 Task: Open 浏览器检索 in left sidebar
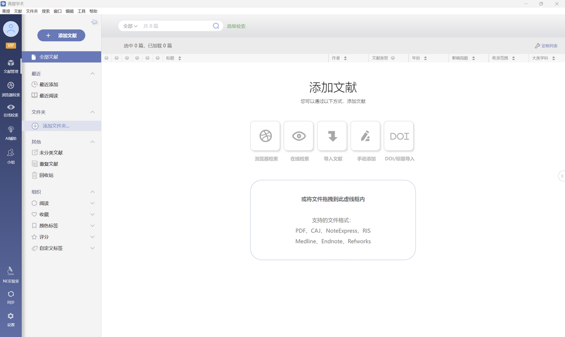[11, 89]
